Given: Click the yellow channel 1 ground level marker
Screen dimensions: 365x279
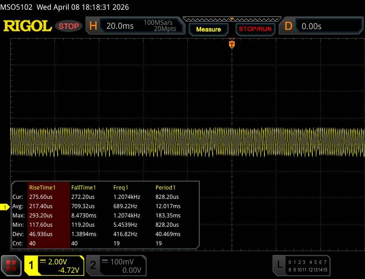Looking at the screenshot, I should coord(5,207).
